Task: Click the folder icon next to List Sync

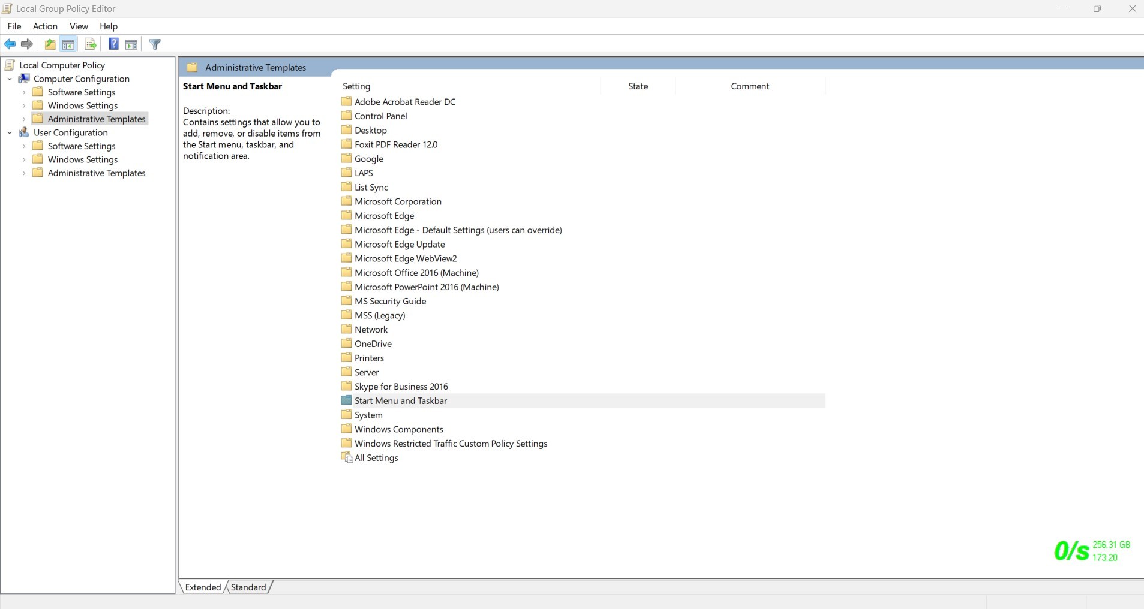Action: (x=346, y=187)
